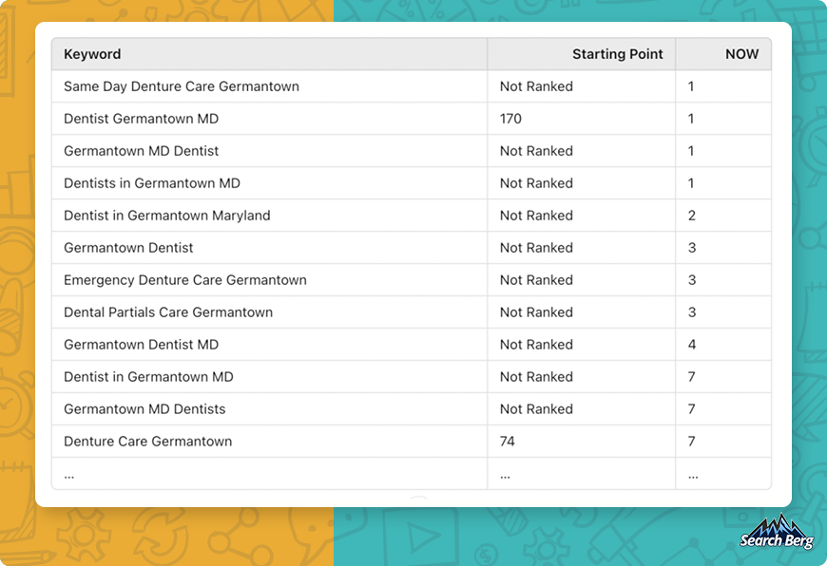Click the starting point value 170
This screenshot has width=827, height=566.
pyautogui.click(x=510, y=119)
